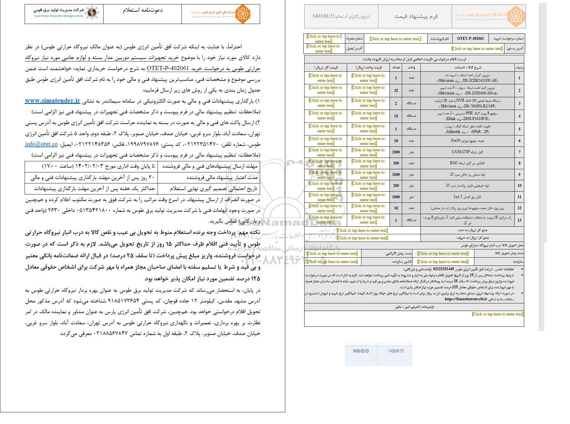
Task: Open the www.simatender.ir link
Action: [52, 101]
